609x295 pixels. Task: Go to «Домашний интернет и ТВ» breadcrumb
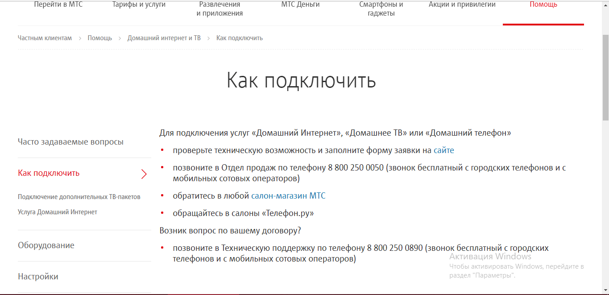pyautogui.click(x=164, y=38)
